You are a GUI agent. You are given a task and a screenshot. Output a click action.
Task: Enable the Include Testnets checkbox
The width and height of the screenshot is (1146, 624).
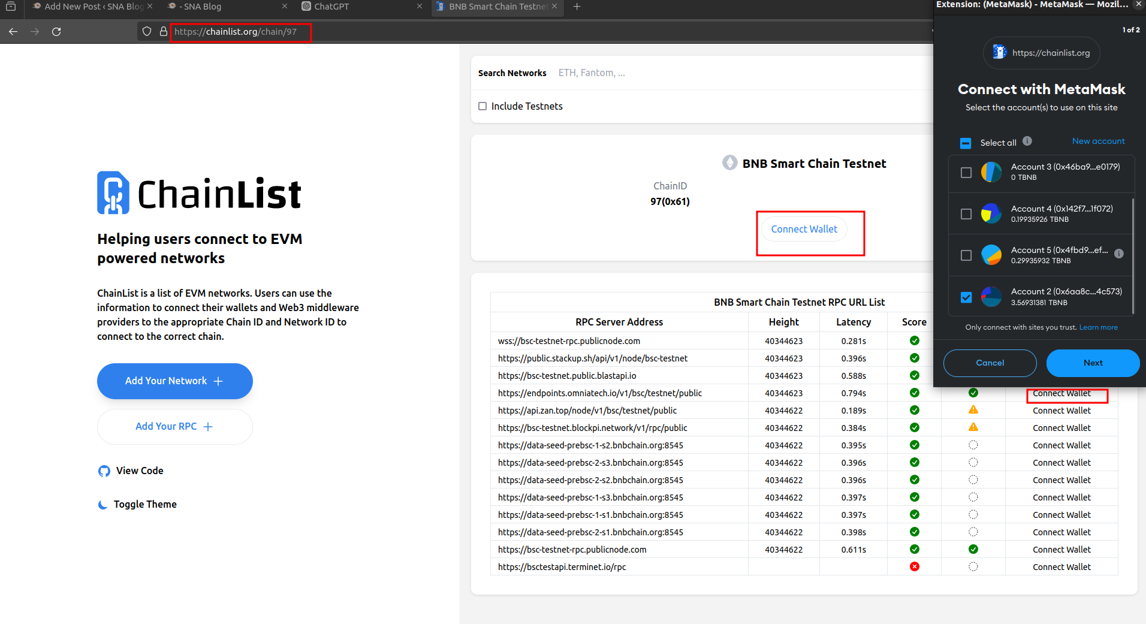tap(482, 106)
